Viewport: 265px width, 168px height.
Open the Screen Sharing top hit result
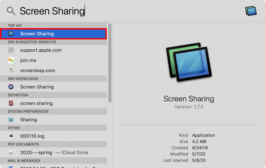tap(37, 34)
